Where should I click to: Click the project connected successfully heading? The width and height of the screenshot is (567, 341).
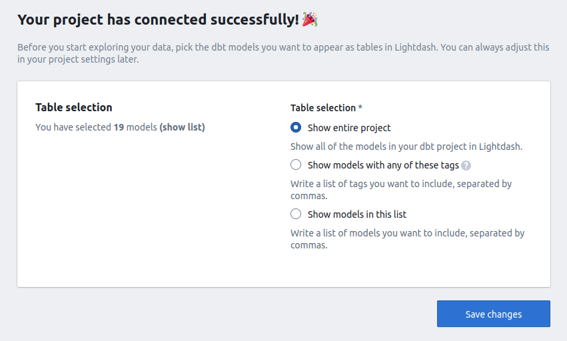coord(159,19)
